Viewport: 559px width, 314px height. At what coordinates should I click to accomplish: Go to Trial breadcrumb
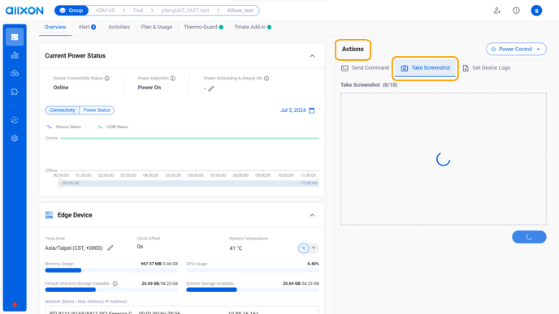[138, 11]
